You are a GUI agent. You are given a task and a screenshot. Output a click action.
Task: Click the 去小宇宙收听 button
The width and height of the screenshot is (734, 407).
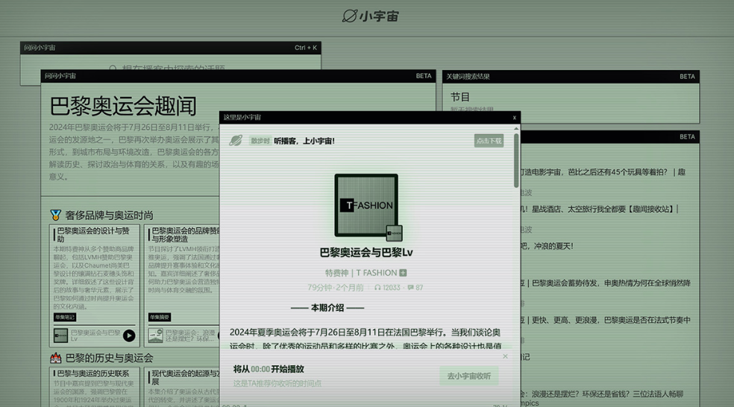[x=468, y=376]
